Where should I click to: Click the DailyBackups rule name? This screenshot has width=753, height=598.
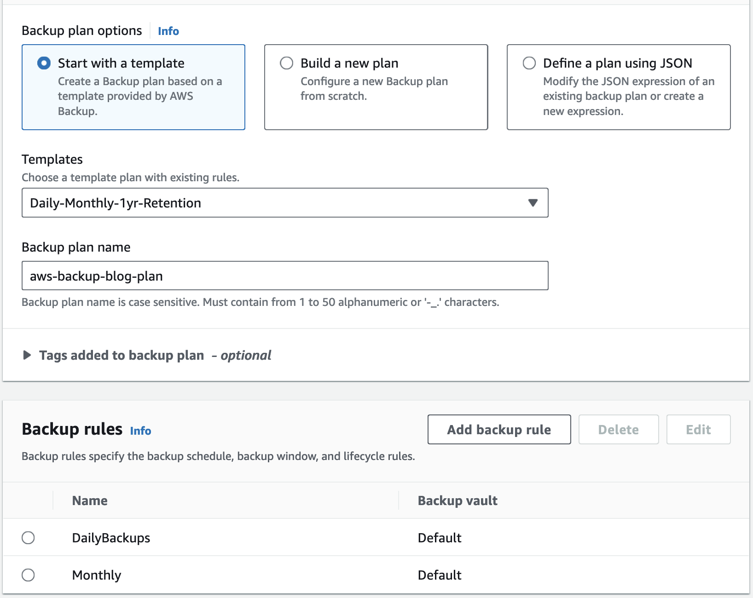111,538
